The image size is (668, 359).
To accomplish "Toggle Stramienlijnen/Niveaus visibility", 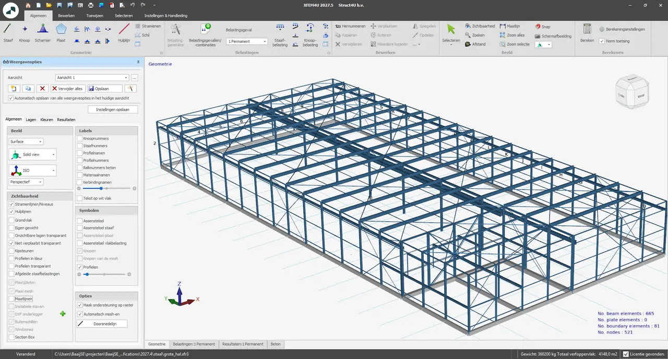I will coord(11,204).
